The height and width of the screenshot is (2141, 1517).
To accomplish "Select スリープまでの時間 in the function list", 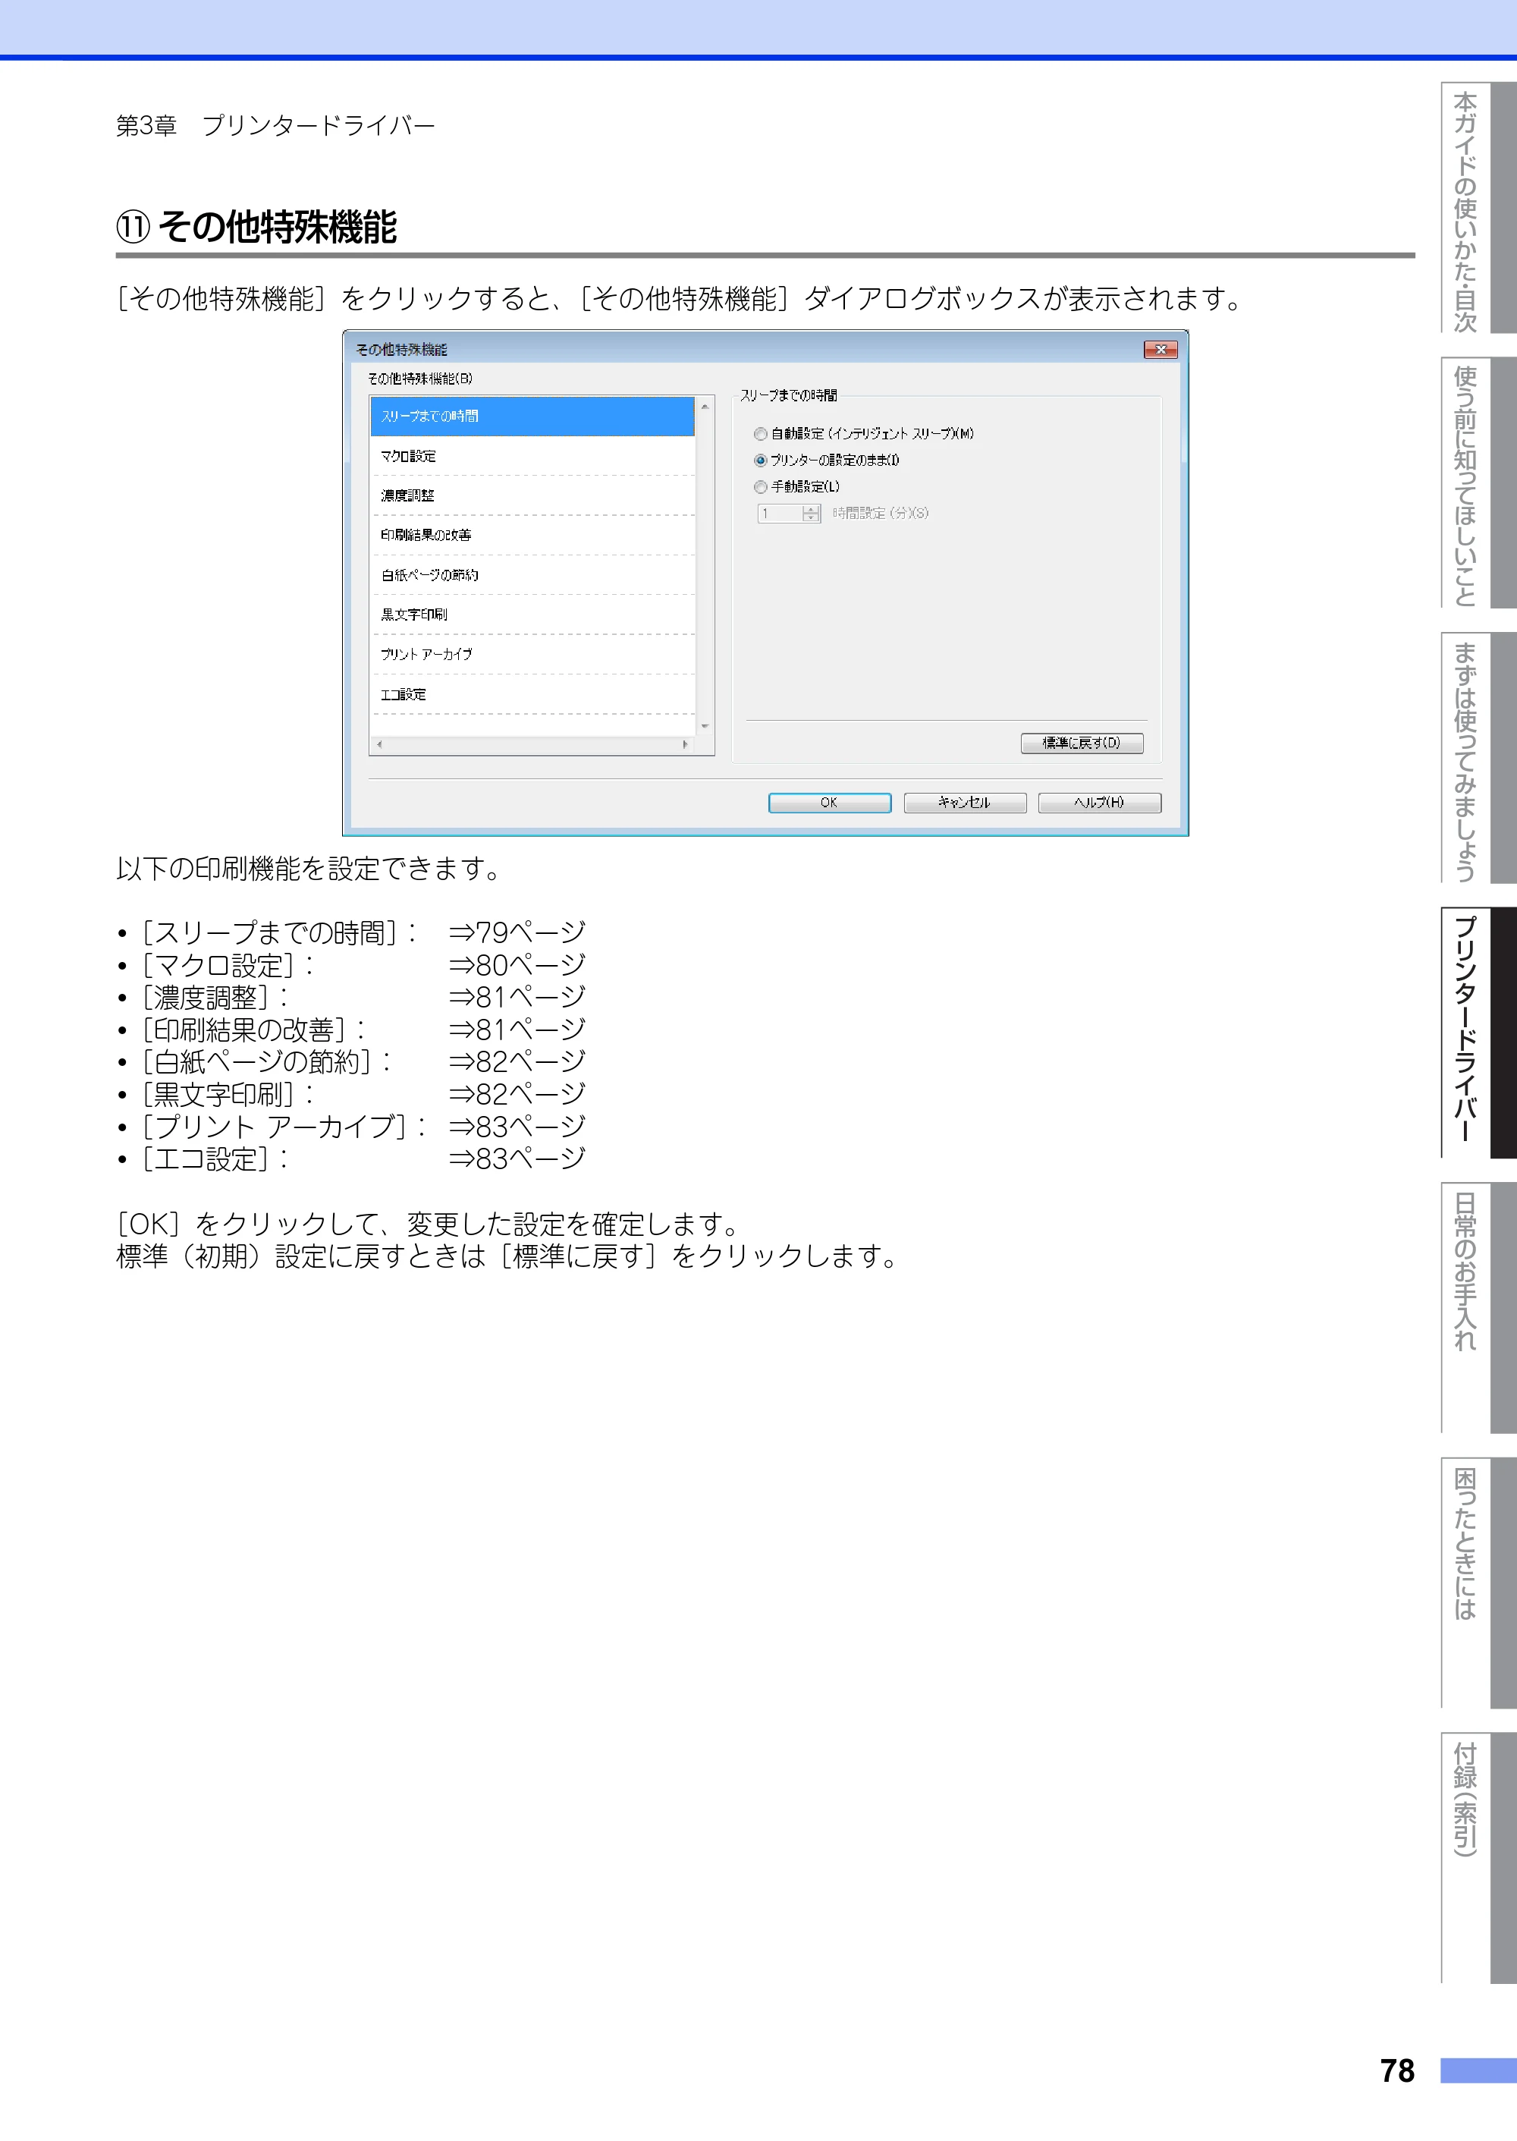I will (x=532, y=417).
